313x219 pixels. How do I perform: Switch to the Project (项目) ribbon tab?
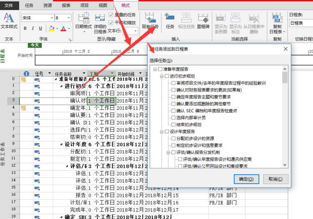[x=84, y=5]
